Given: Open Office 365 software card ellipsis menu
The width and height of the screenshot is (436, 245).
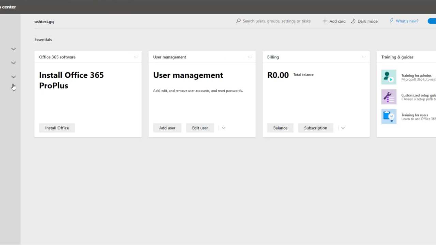Looking at the screenshot, I should point(136,57).
